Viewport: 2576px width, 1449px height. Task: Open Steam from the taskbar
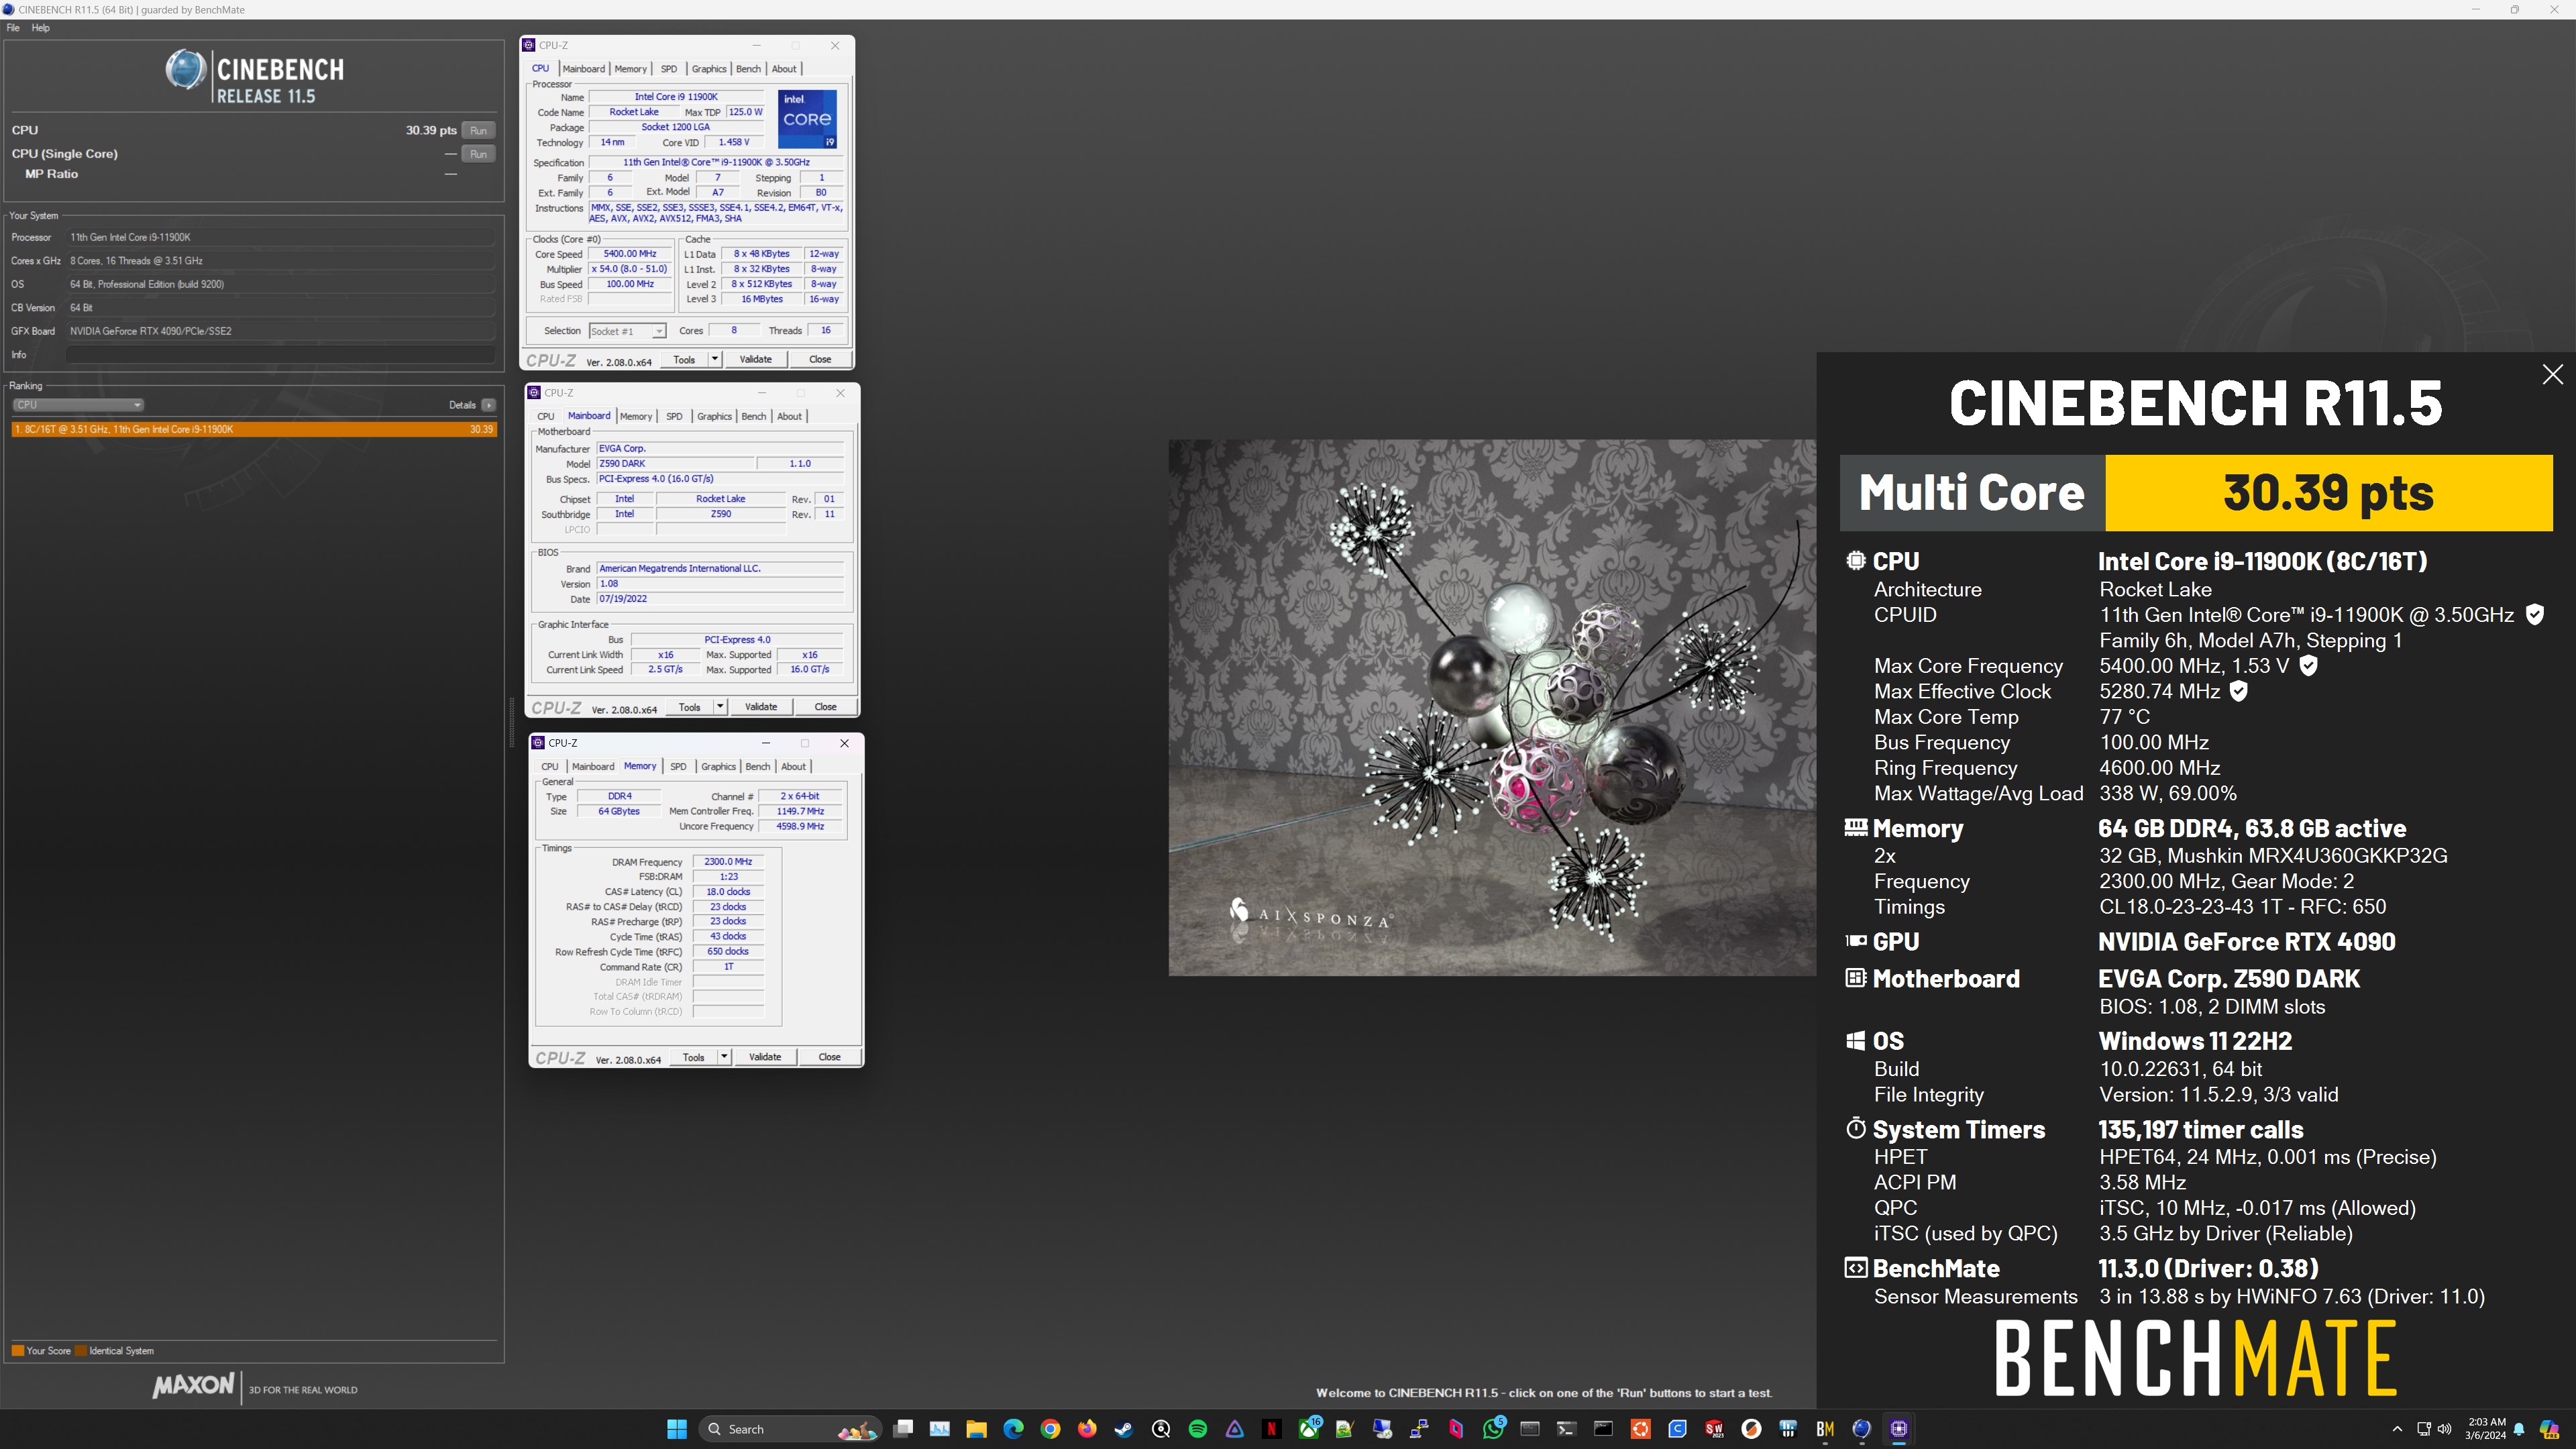(x=1124, y=1429)
